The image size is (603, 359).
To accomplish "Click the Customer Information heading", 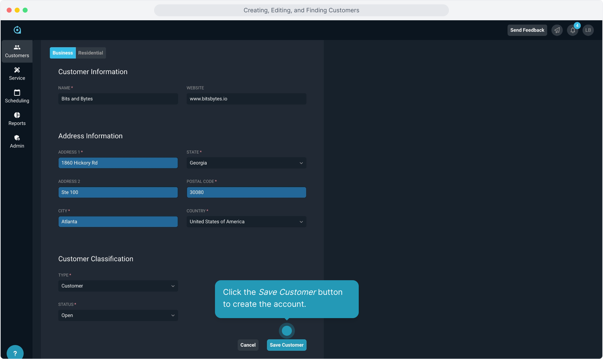I will [x=93, y=72].
